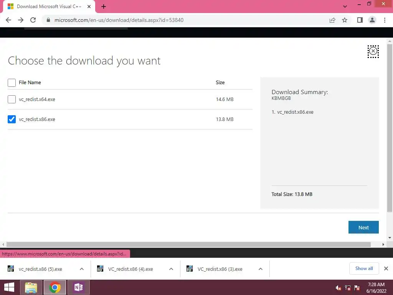Open File Explorer from the taskbar

pyautogui.click(x=31, y=287)
